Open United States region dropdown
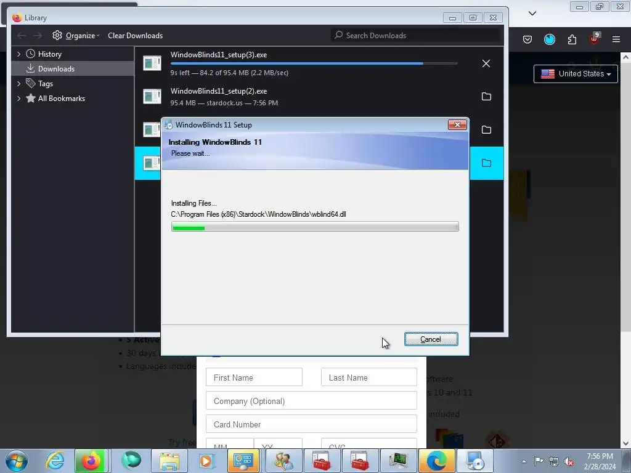This screenshot has width=631, height=473. (x=576, y=74)
